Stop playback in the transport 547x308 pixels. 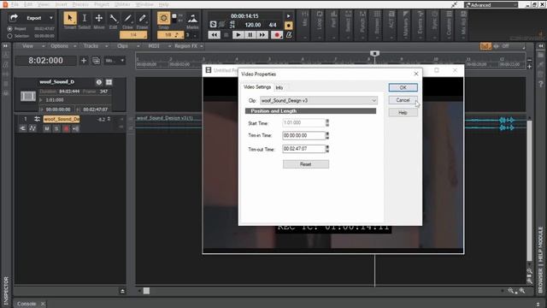pyautogui.click(x=226, y=35)
